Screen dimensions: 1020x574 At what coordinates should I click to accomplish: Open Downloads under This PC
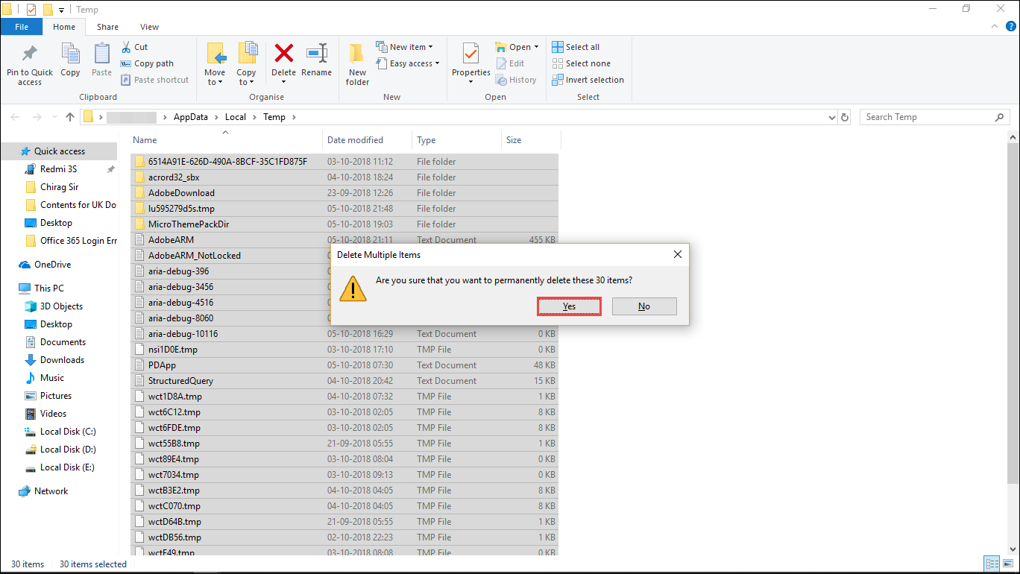62,360
